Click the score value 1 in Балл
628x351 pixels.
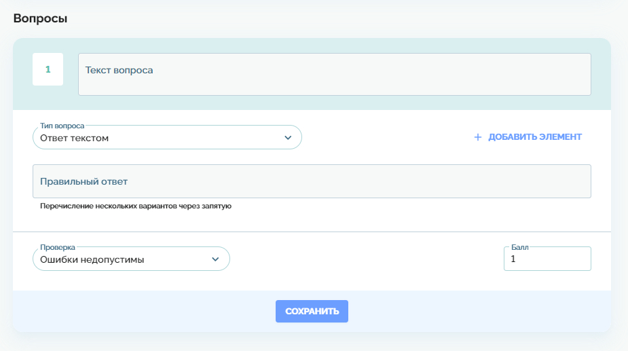[513, 259]
